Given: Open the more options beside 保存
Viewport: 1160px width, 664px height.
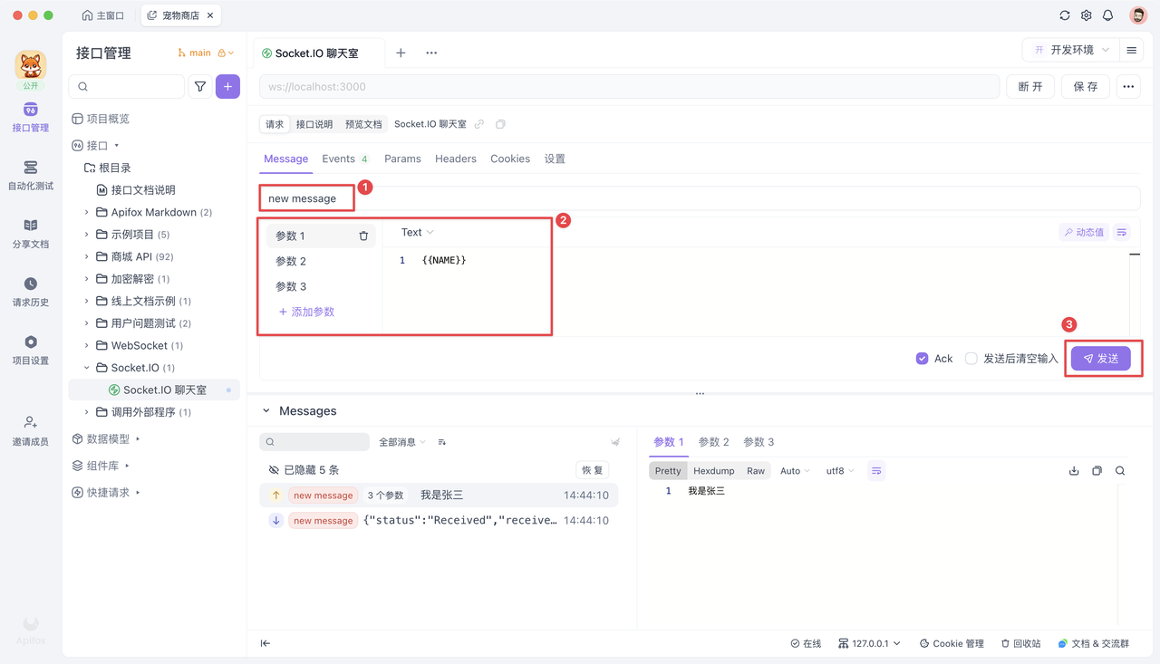Looking at the screenshot, I should [x=1128, y=87].
